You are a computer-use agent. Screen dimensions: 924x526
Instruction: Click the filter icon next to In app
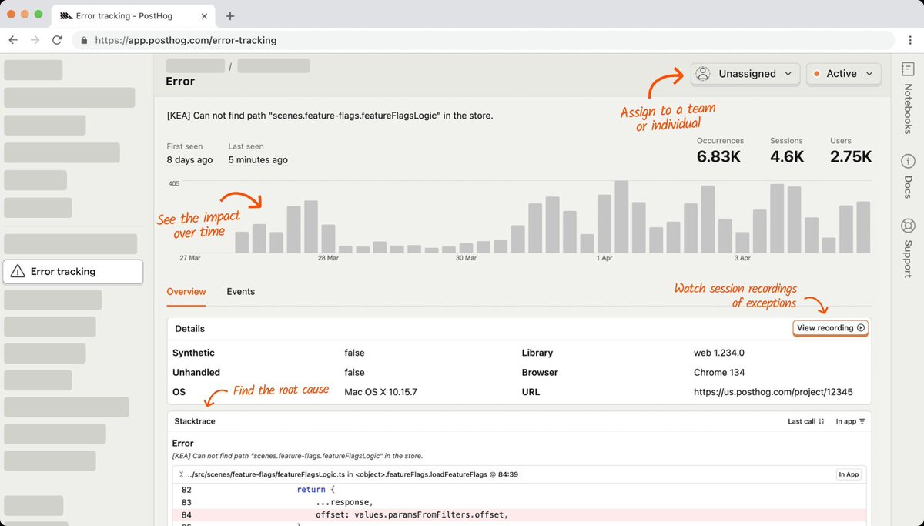(862, 421)
